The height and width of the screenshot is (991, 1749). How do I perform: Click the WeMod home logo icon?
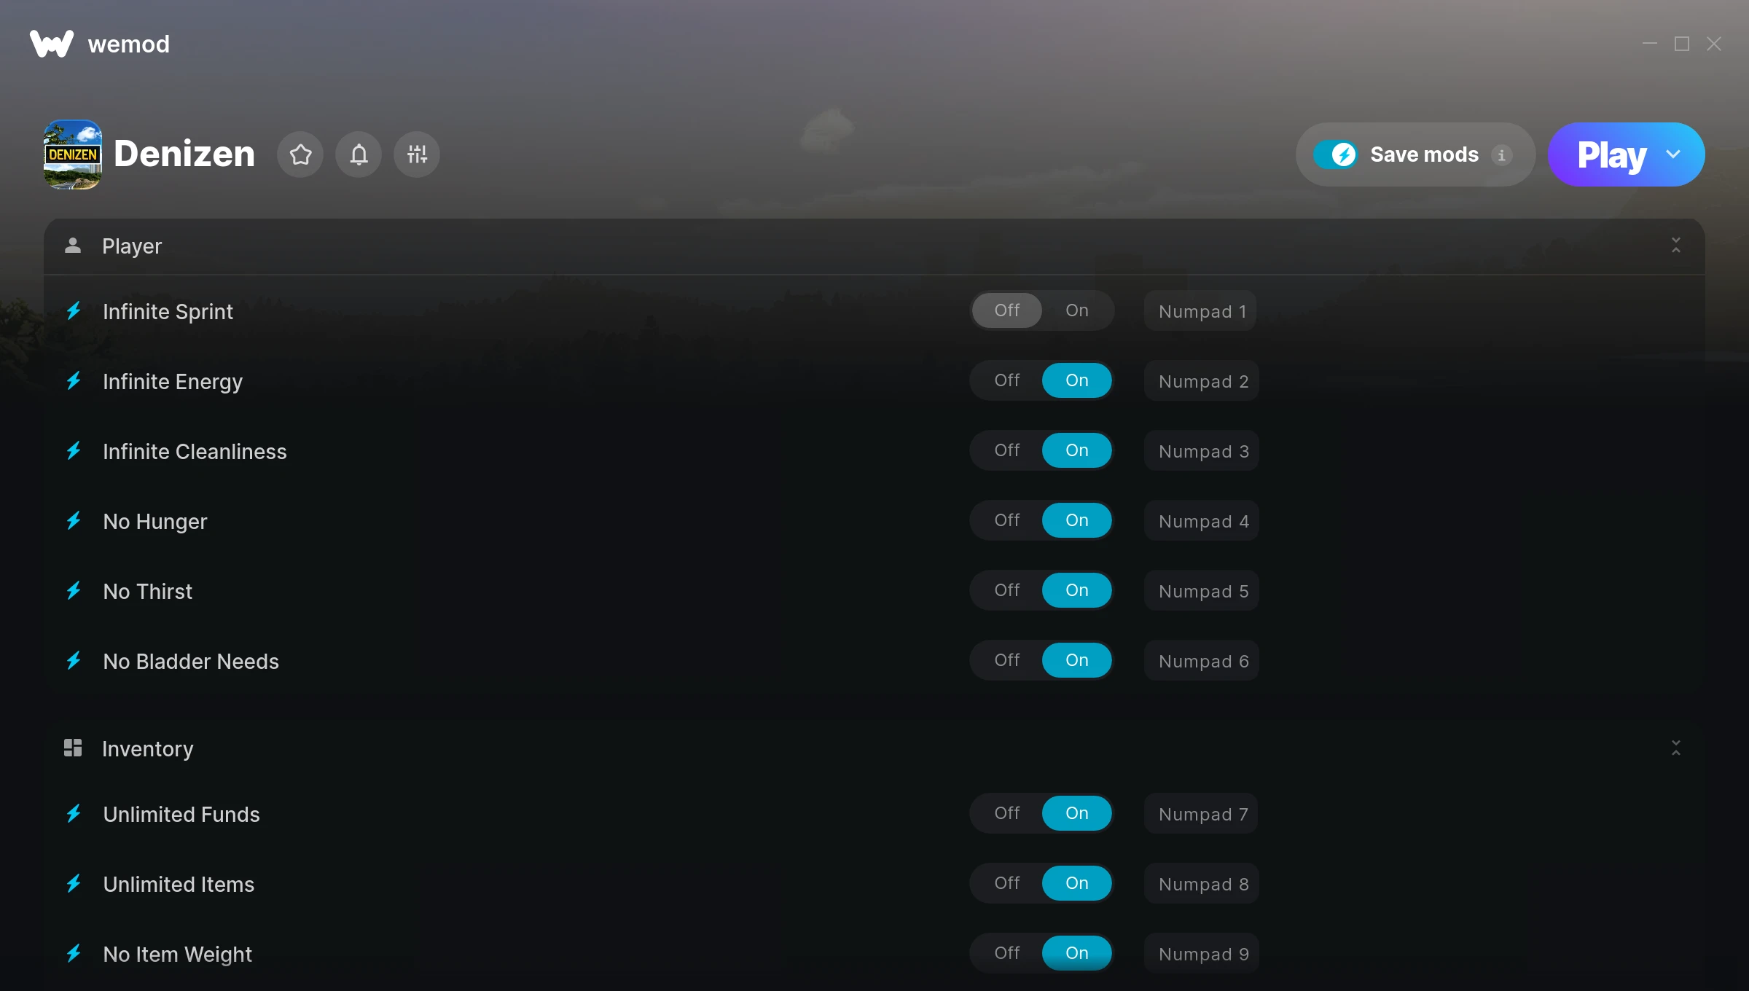click(53, 44)
